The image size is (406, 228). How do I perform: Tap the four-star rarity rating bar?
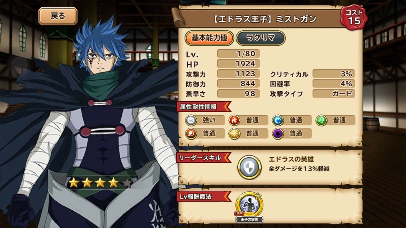click(x=100, y=183)
